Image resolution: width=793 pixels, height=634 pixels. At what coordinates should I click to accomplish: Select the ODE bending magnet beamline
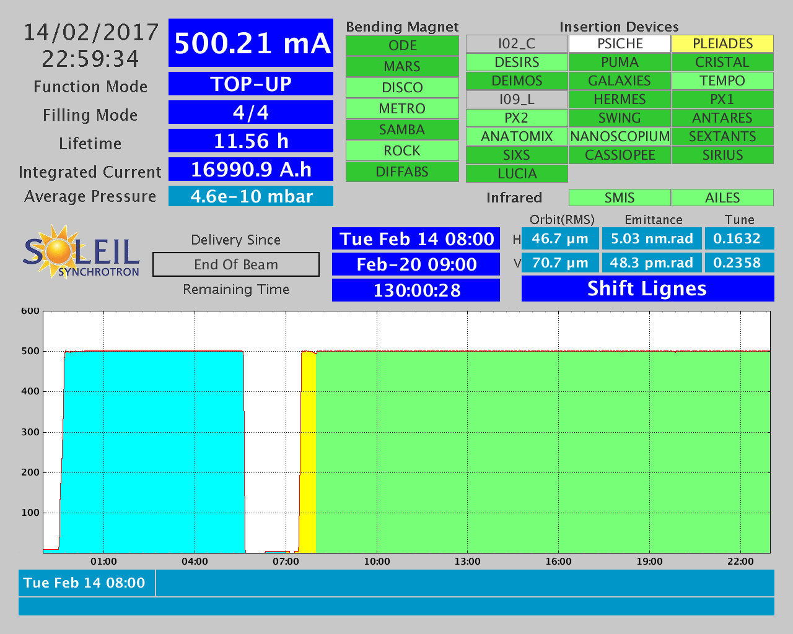(402, 46)
